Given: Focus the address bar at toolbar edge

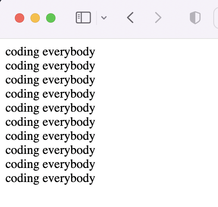Looking at the screenshot, I should point(216,18).
